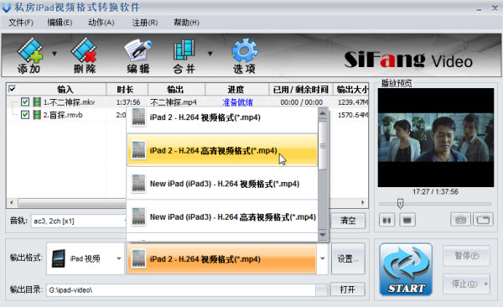
Task: Uncheck the 盲探.rmvb file checkbox
Action: (x=25, y=115)
